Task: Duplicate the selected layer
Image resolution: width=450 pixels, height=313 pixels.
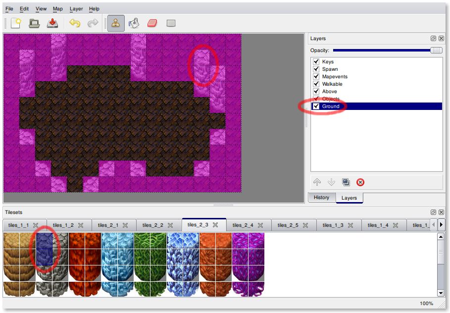Action: point(346,182)
